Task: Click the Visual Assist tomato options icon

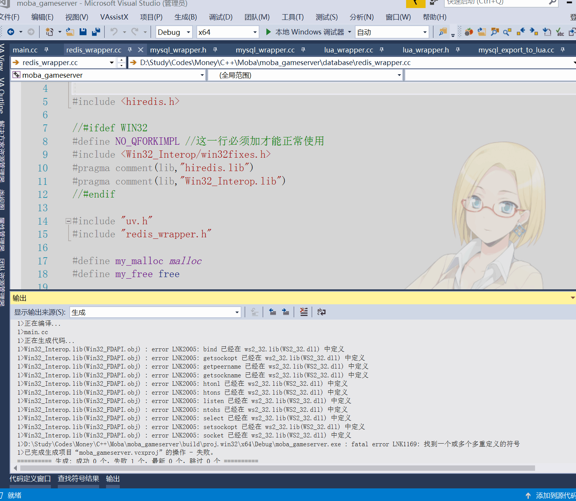Action: [x=469, y=32]
